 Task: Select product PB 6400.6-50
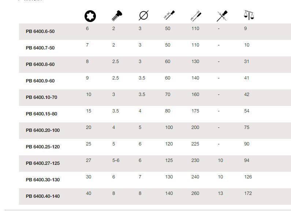pyautogui.click(x=40, y=32)
